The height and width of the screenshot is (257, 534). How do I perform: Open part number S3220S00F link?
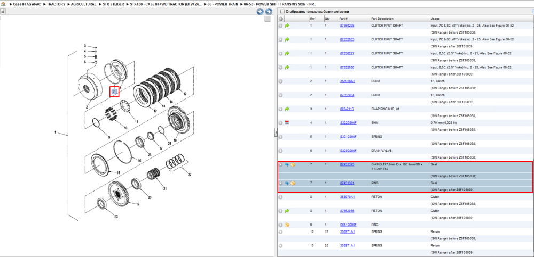[x=348, y=123]
